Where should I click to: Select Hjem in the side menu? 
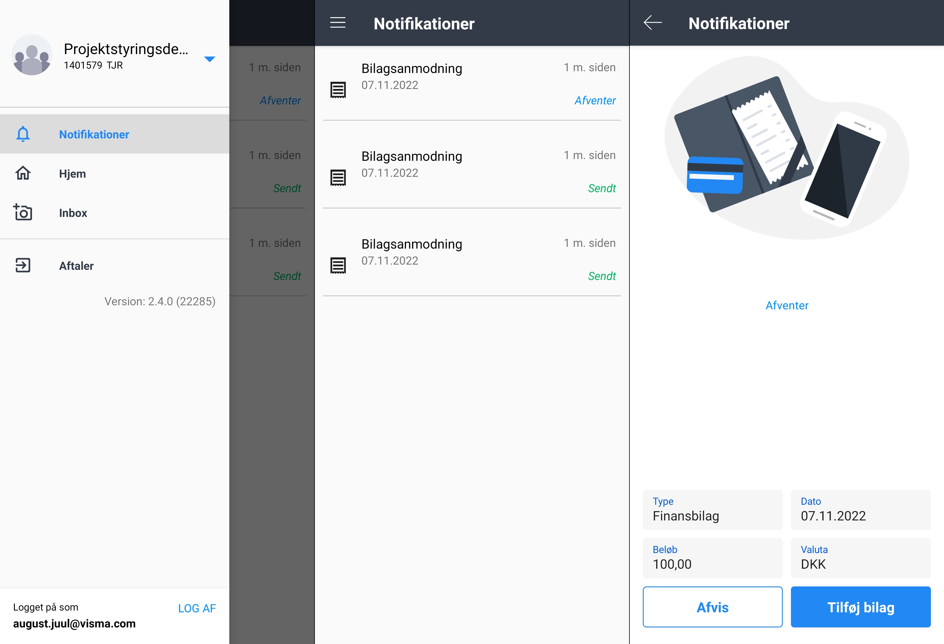tap(72, 174)
